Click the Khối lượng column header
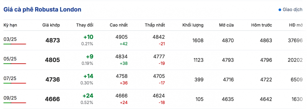This screenshot has height=109, width=307. pyautogui.click(x=193, y=25)
